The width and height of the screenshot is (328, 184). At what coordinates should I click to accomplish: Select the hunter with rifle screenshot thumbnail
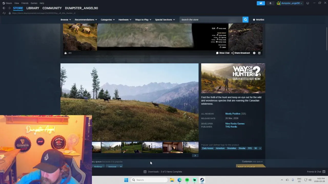pyautogui.click(x=152, y=147)
